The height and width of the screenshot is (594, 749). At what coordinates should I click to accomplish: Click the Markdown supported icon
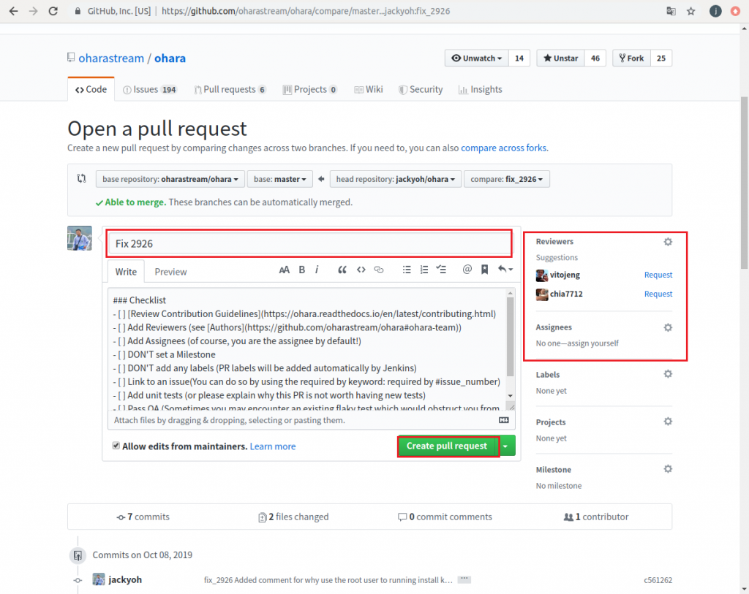point(504,420)
